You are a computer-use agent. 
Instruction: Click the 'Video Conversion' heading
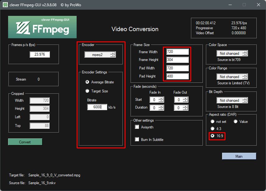tap(135, 29)
